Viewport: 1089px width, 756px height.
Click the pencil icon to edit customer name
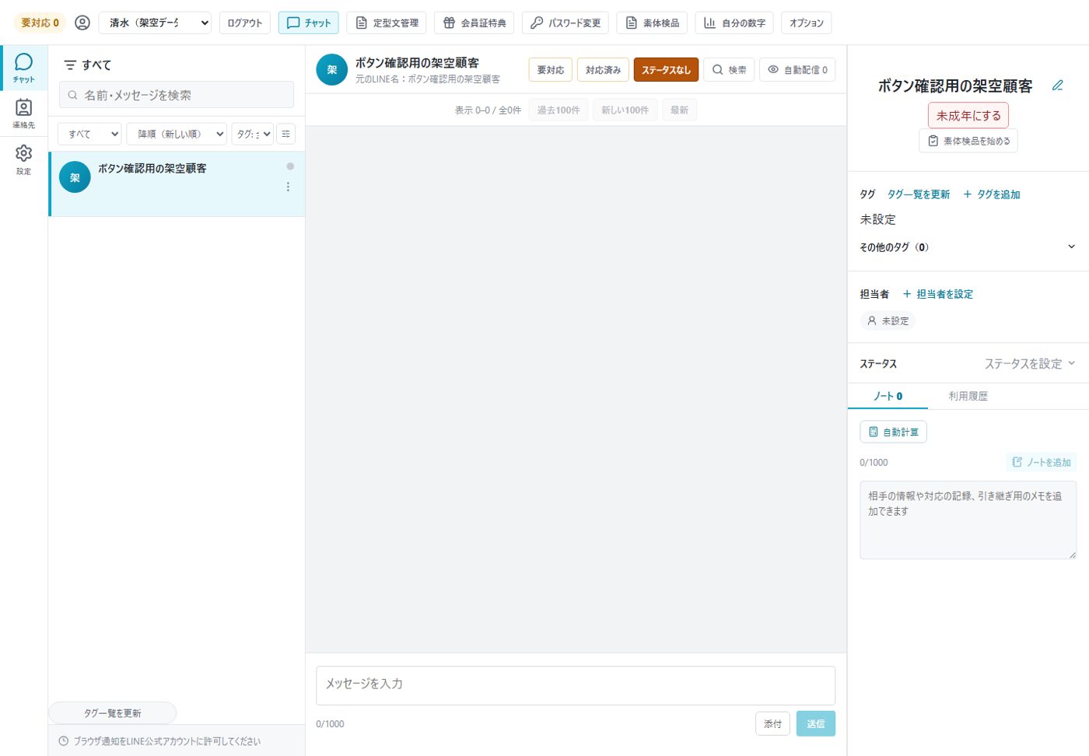[x=1057, y=86]
